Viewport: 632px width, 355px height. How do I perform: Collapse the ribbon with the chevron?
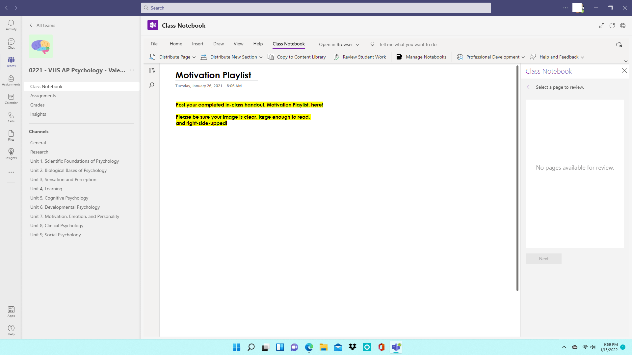click(x=626, y=61)
